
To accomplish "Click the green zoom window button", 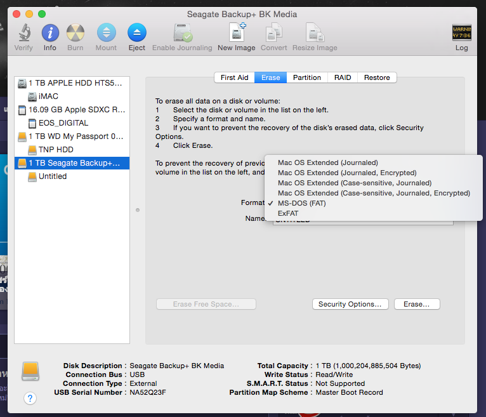I will (x=42, y=14).
